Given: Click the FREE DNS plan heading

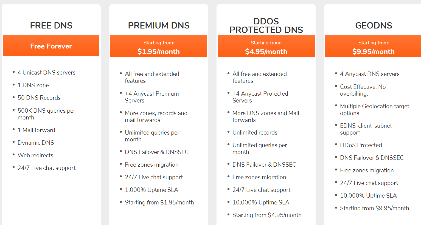Looking at the screenshot, I should point(51,25).
